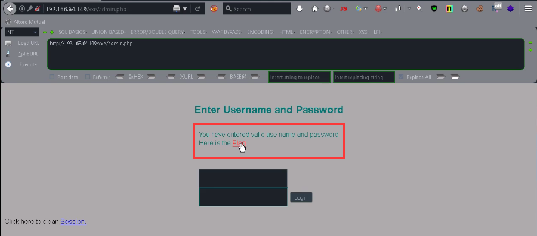Open address bar history dropdown arrow
The image size is (537, 236).
click(x=184, y=9)
